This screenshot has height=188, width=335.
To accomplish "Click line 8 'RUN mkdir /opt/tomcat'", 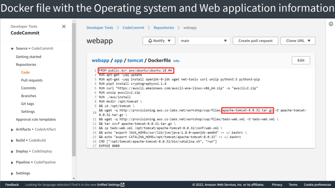I will click(x=120, y=102).
